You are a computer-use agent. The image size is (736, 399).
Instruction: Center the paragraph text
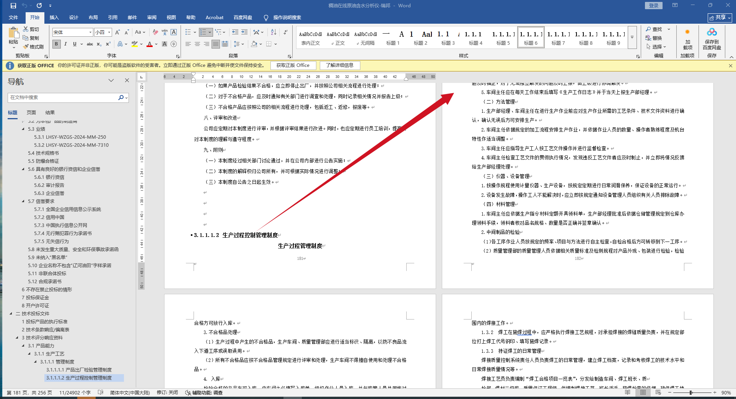click(197, 44)
